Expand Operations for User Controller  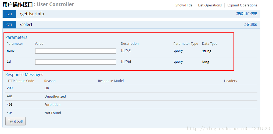pyautogui.click(x=242, y=5)
